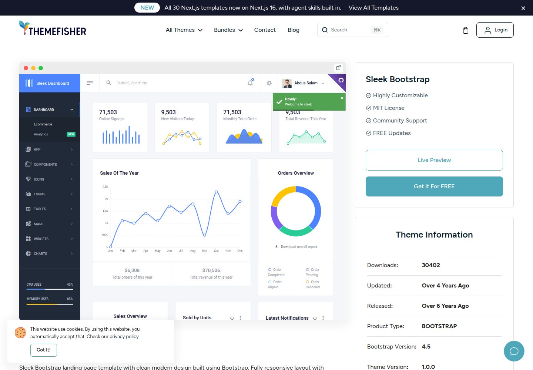
Task: Click the Orders Overview donut chart
Action: point(296,211)
